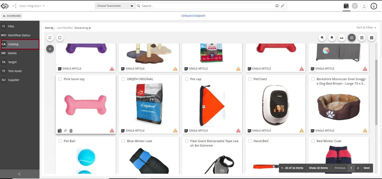
Task: Open the Pet cap product image
Action: 212,106
